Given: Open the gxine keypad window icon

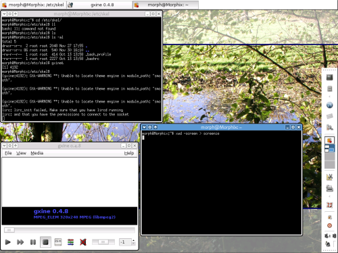Looking at the screenshot, I should 58,242.
